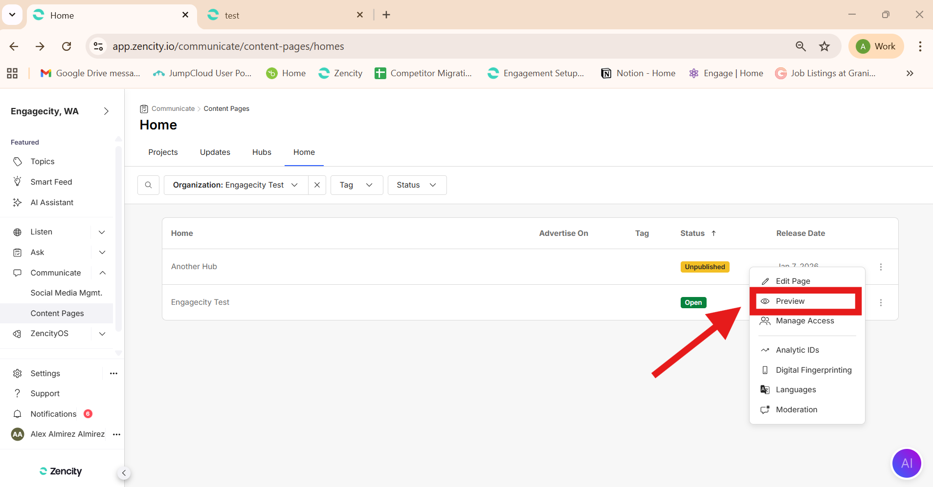Expand the Listen section in sidebar
933x487 pixels.
click(x=102, y=232)
